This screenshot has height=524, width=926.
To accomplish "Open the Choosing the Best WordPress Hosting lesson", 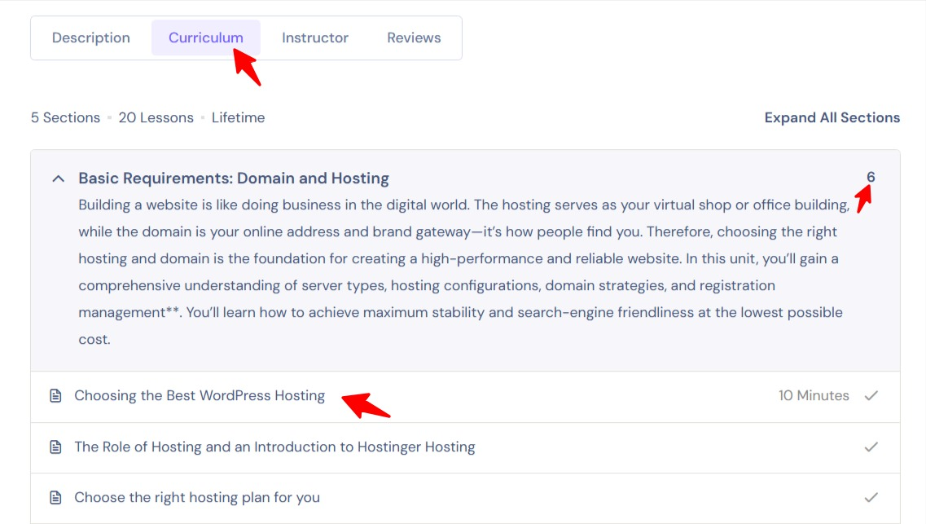I will 200,396.
